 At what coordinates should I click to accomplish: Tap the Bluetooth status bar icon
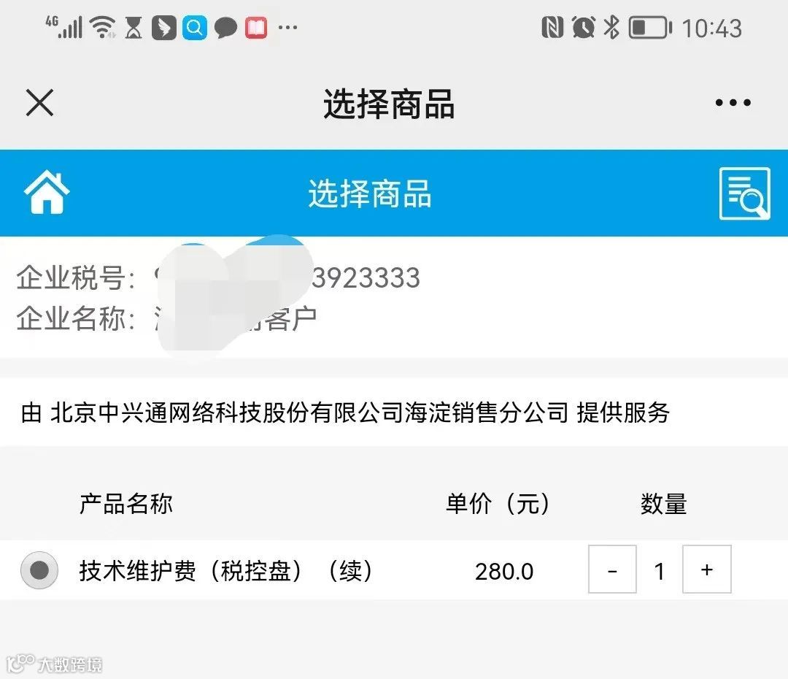[611, 27]
